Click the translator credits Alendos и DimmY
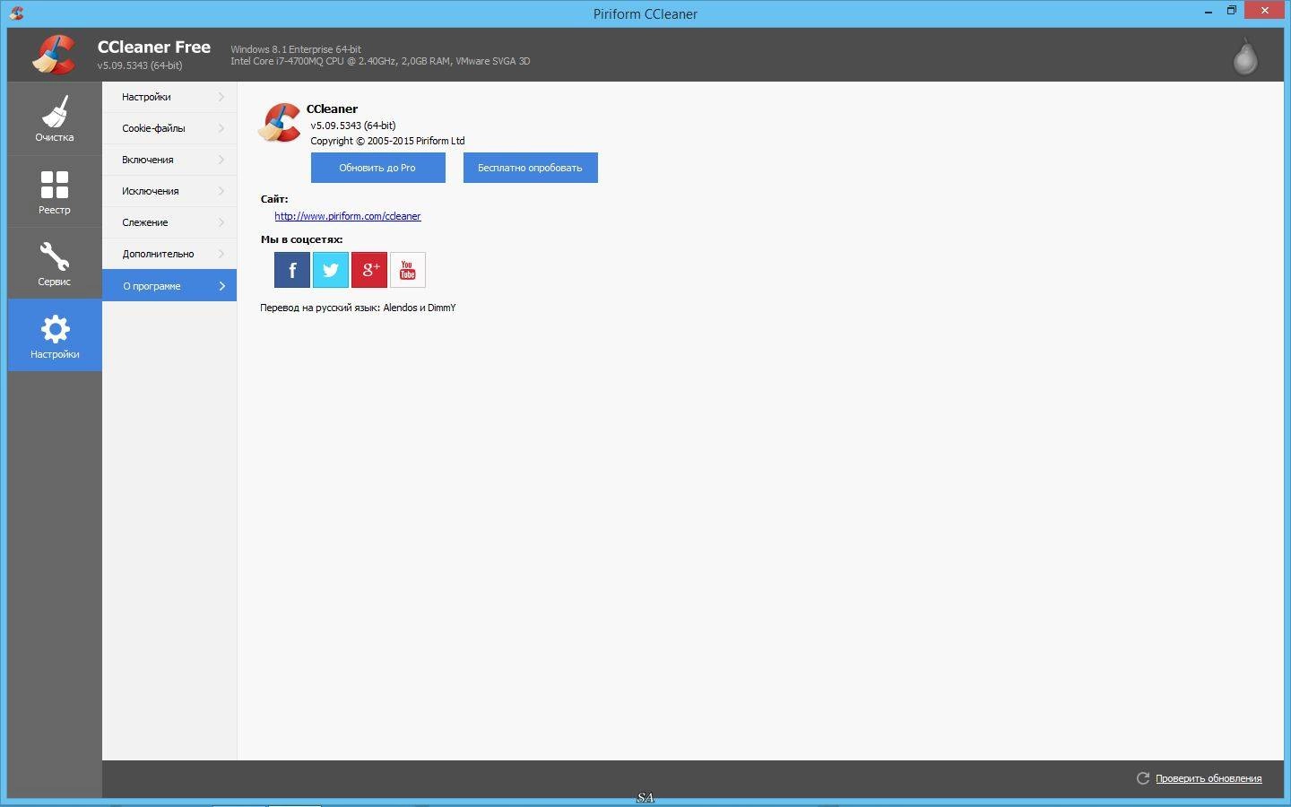Viewport: 1291px width, 807px height. pyautogui.click(x=420, y=308)
